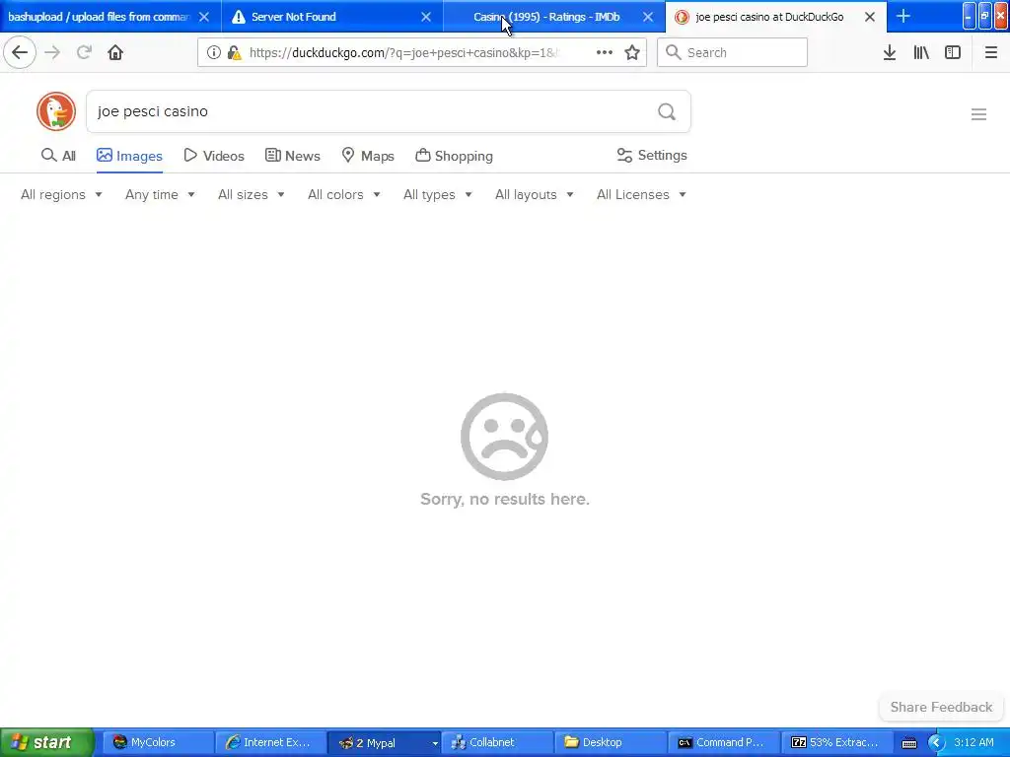Expand the All layouts filter

click(x=534, y=194)
